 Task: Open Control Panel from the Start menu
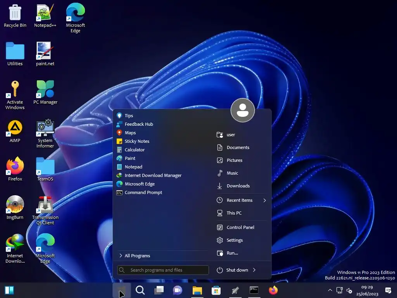coord(242,227)
